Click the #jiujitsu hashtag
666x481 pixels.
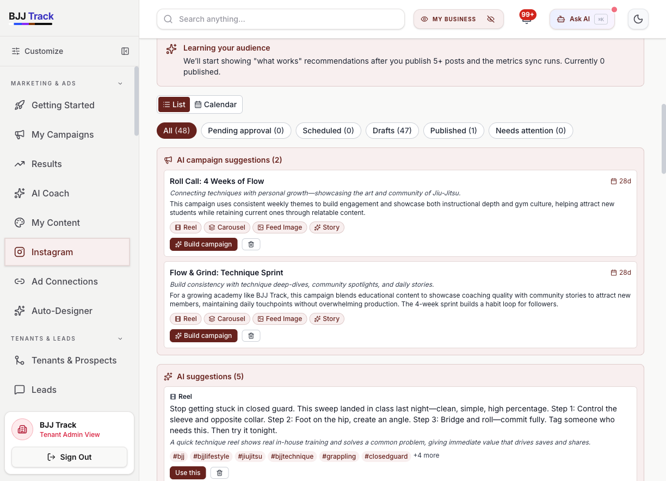click(x=250, y=457)
